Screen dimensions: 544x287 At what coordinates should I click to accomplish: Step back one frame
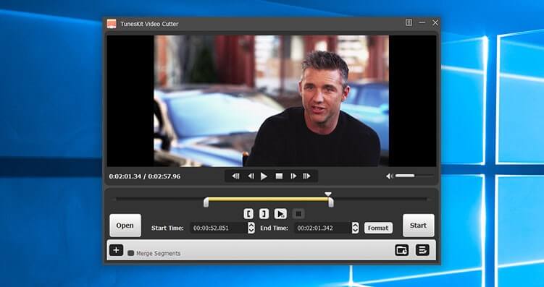coord(251,176)
